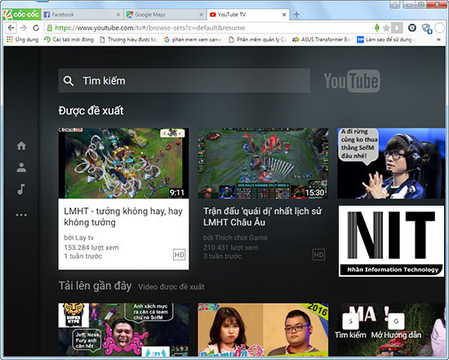Close the Facebook tab
Image resolution: width=449 pixels, height=360 pixels.
click(x=118, y=15)
